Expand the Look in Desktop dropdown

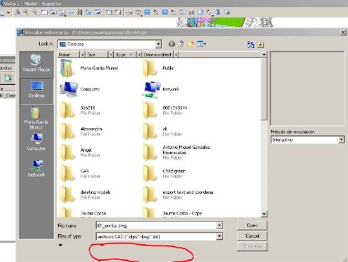[x=158, y=44]
